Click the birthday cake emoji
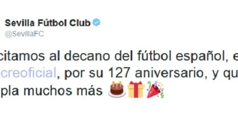Image resolution: width=238 pixels, height=133 pixels. coord(117,89)
